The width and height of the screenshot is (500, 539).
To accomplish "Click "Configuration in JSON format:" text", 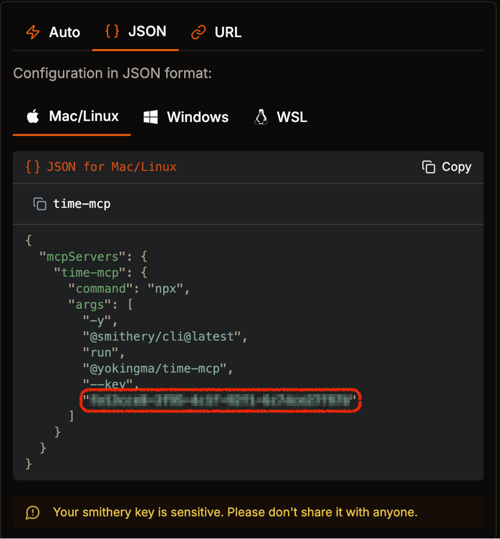I will coord(113,73).
